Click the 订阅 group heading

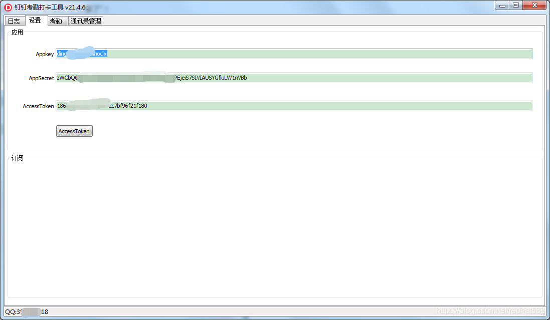coord(17,158)
